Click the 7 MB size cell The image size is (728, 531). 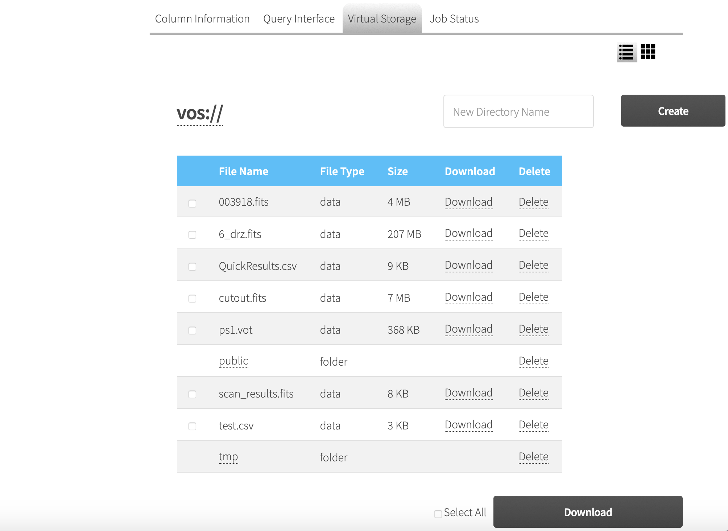tap(399, 298)
